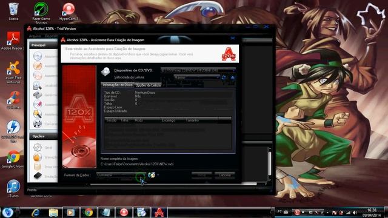This screenshot has height=218, width=388.
Task: Click the PT language indicator in taskbar
Action: 279,211
